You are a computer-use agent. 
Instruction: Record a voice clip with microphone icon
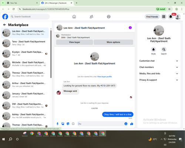(x=57, y=124)
